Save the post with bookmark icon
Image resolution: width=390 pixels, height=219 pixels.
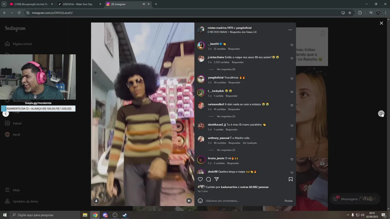point(291,179)
